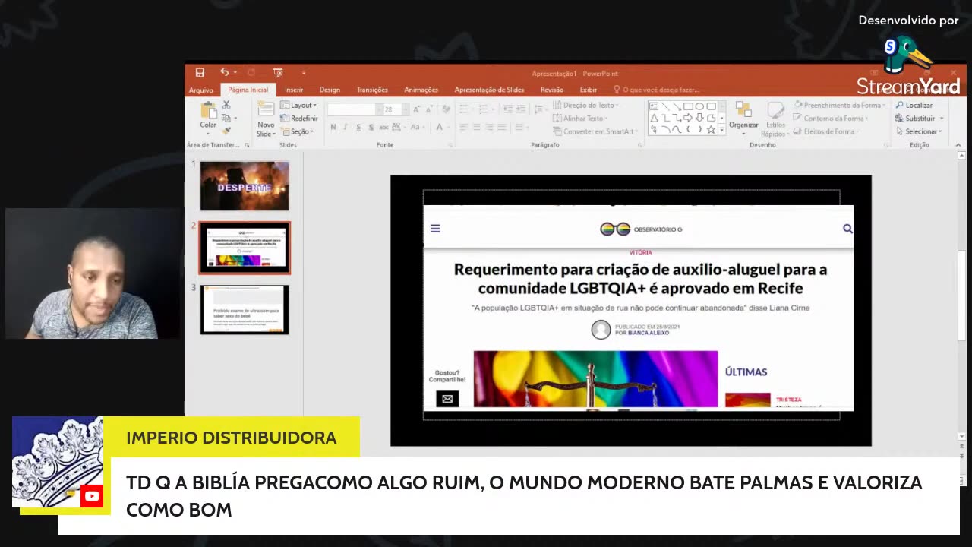Toggle Italic (I) formatting
Viewport: 972px width, 547px height.
tap(345, 127)
